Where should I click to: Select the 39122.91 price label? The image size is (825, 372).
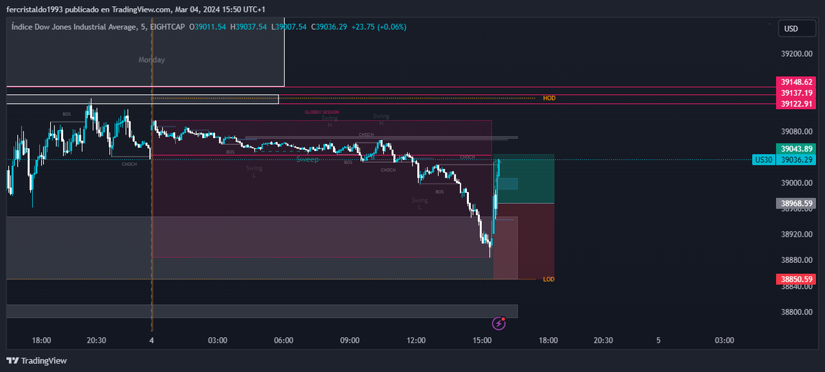[x=795, y=104]
